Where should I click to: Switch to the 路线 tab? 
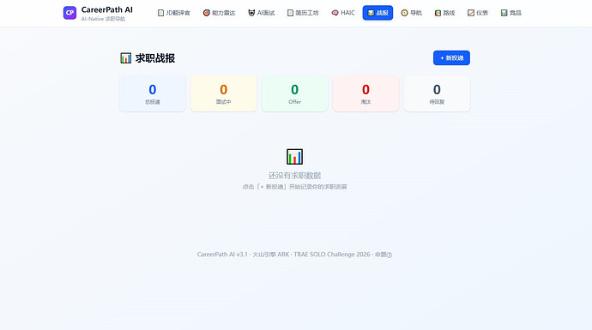pos(444,13)
